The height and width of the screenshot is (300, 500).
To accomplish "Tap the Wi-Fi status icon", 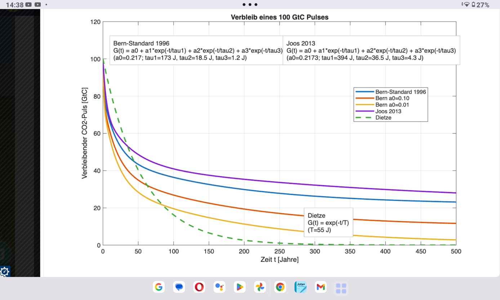I will [466, 5].
